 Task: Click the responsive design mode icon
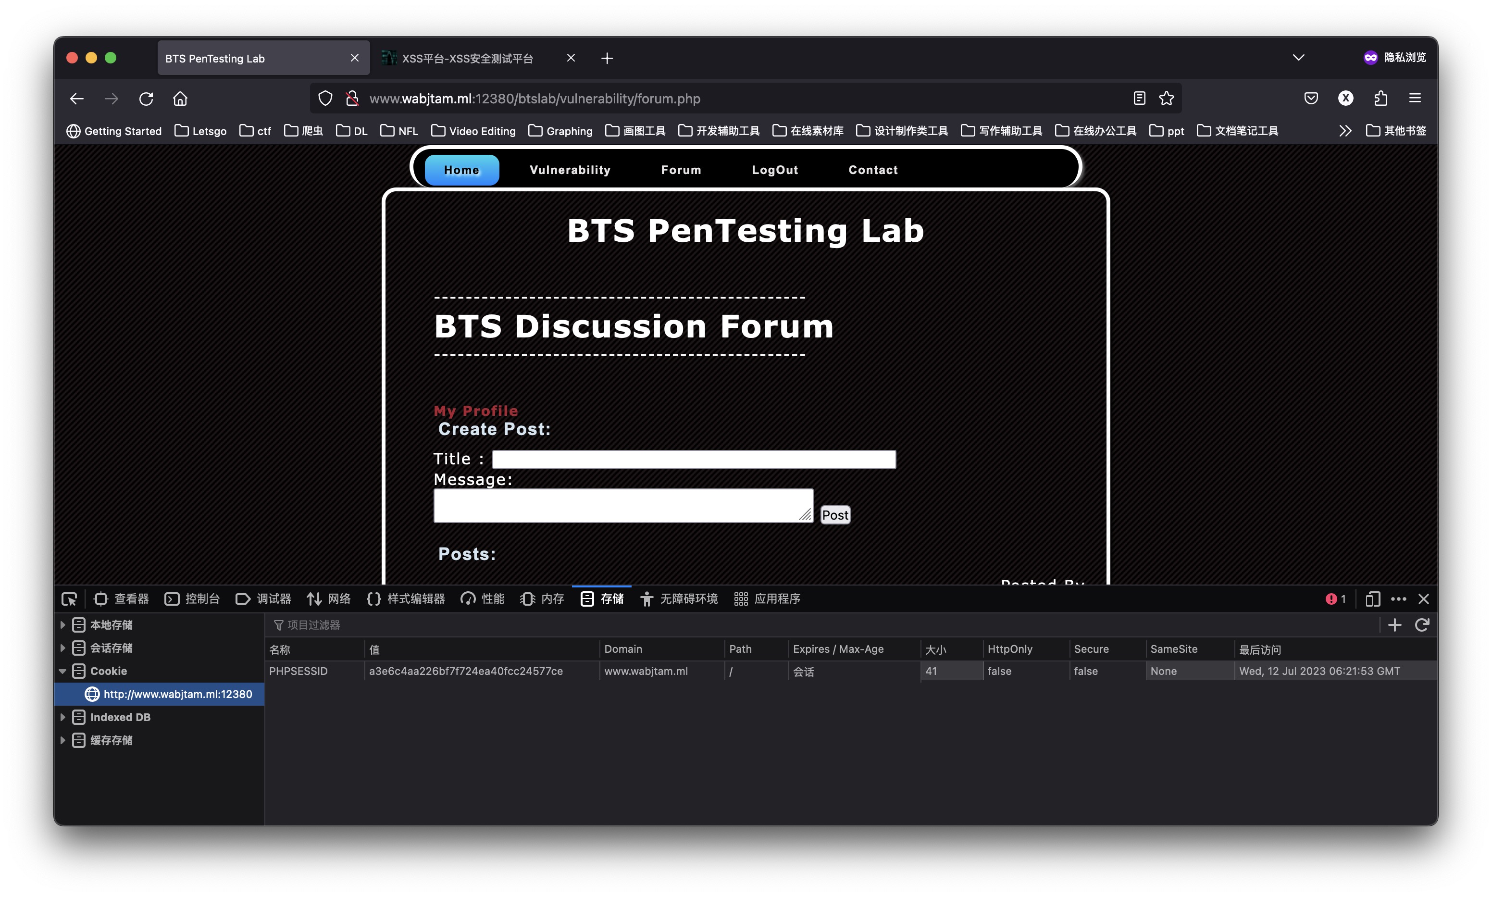[1372, 598]
